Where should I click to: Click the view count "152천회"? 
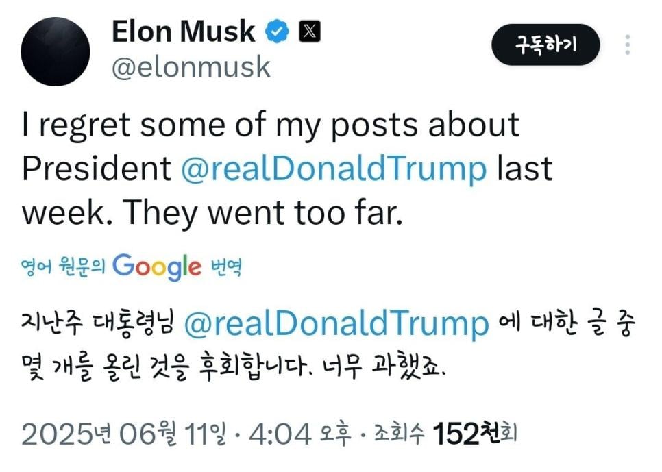[474, 434]
